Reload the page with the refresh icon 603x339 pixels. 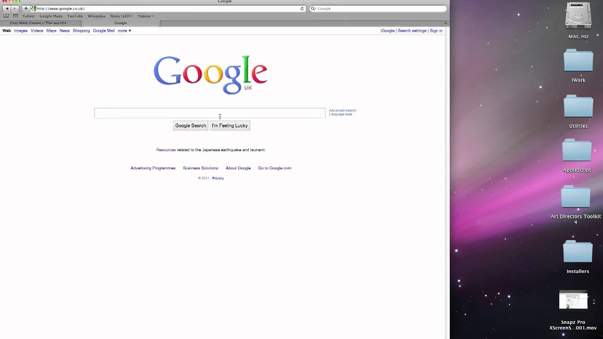302,8
